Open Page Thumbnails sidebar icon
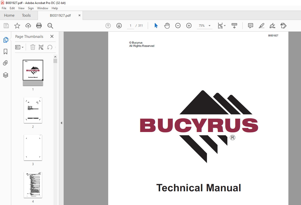Image resolution: width=301 pixels, height=205 pixels. (5, 40)
